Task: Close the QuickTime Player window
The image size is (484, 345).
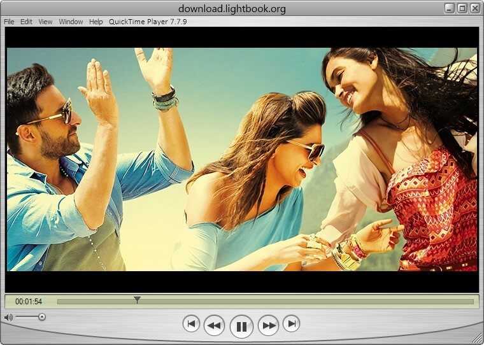Action: (x=474, y=8)
